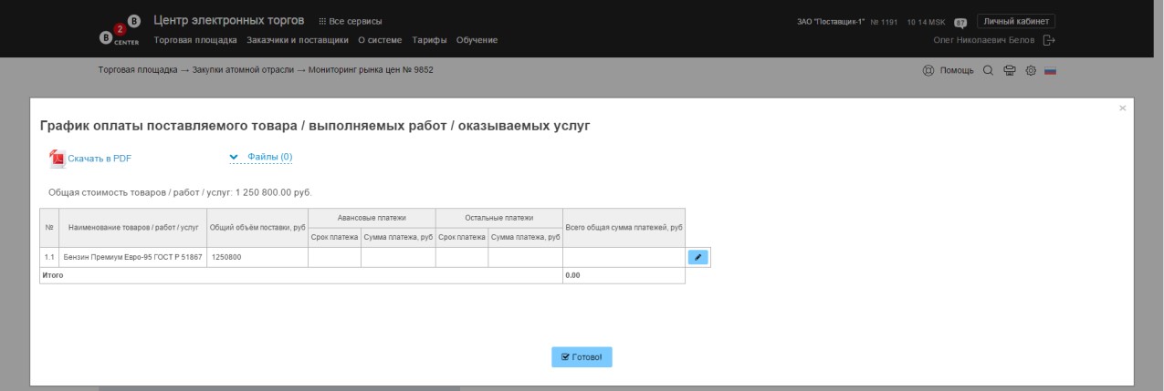Viewport: 1164px width, 391px height.
Task: Open the messages bubble showing 87
Action: coord(960,22)
